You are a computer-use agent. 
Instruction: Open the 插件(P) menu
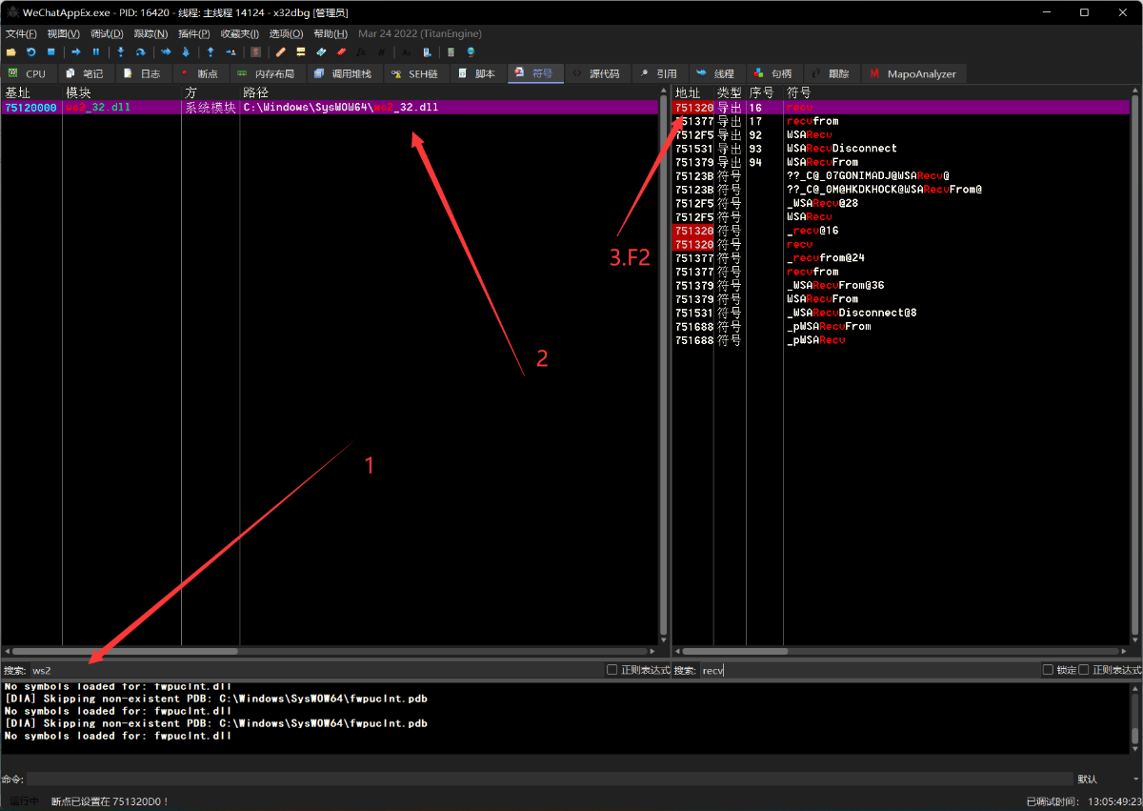coord(194,33)
